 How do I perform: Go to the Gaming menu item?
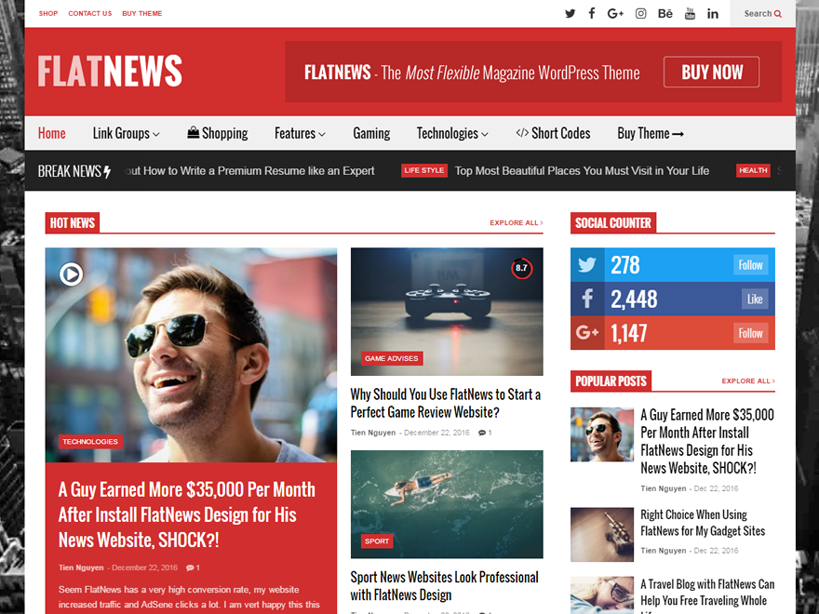point(371,133)
